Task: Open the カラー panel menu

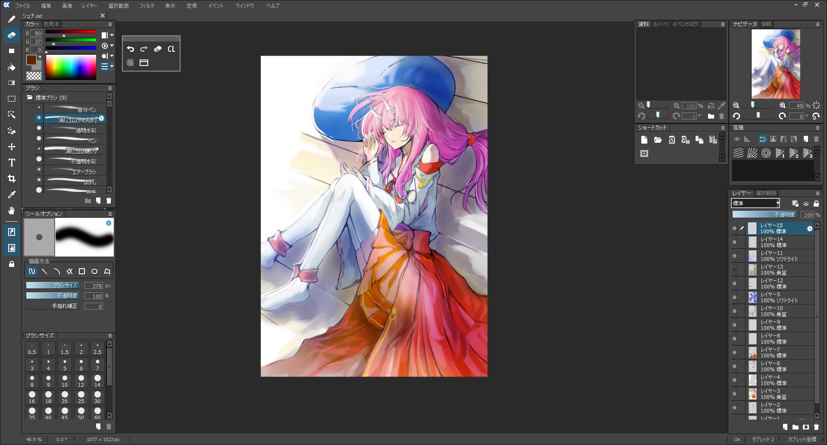Action: (110, 24)
